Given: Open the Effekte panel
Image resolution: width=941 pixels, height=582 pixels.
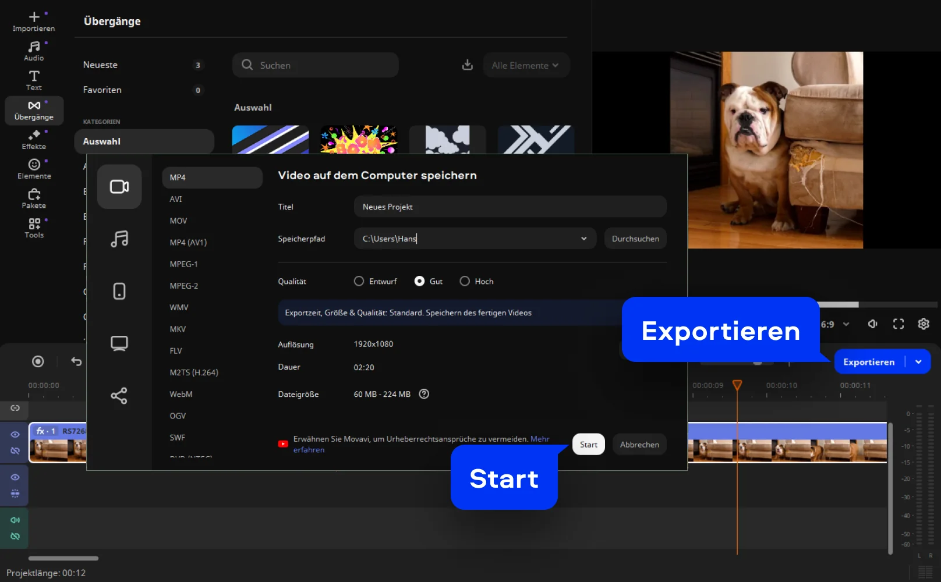Looking at the screenshot, I should (x=34, y=140).
